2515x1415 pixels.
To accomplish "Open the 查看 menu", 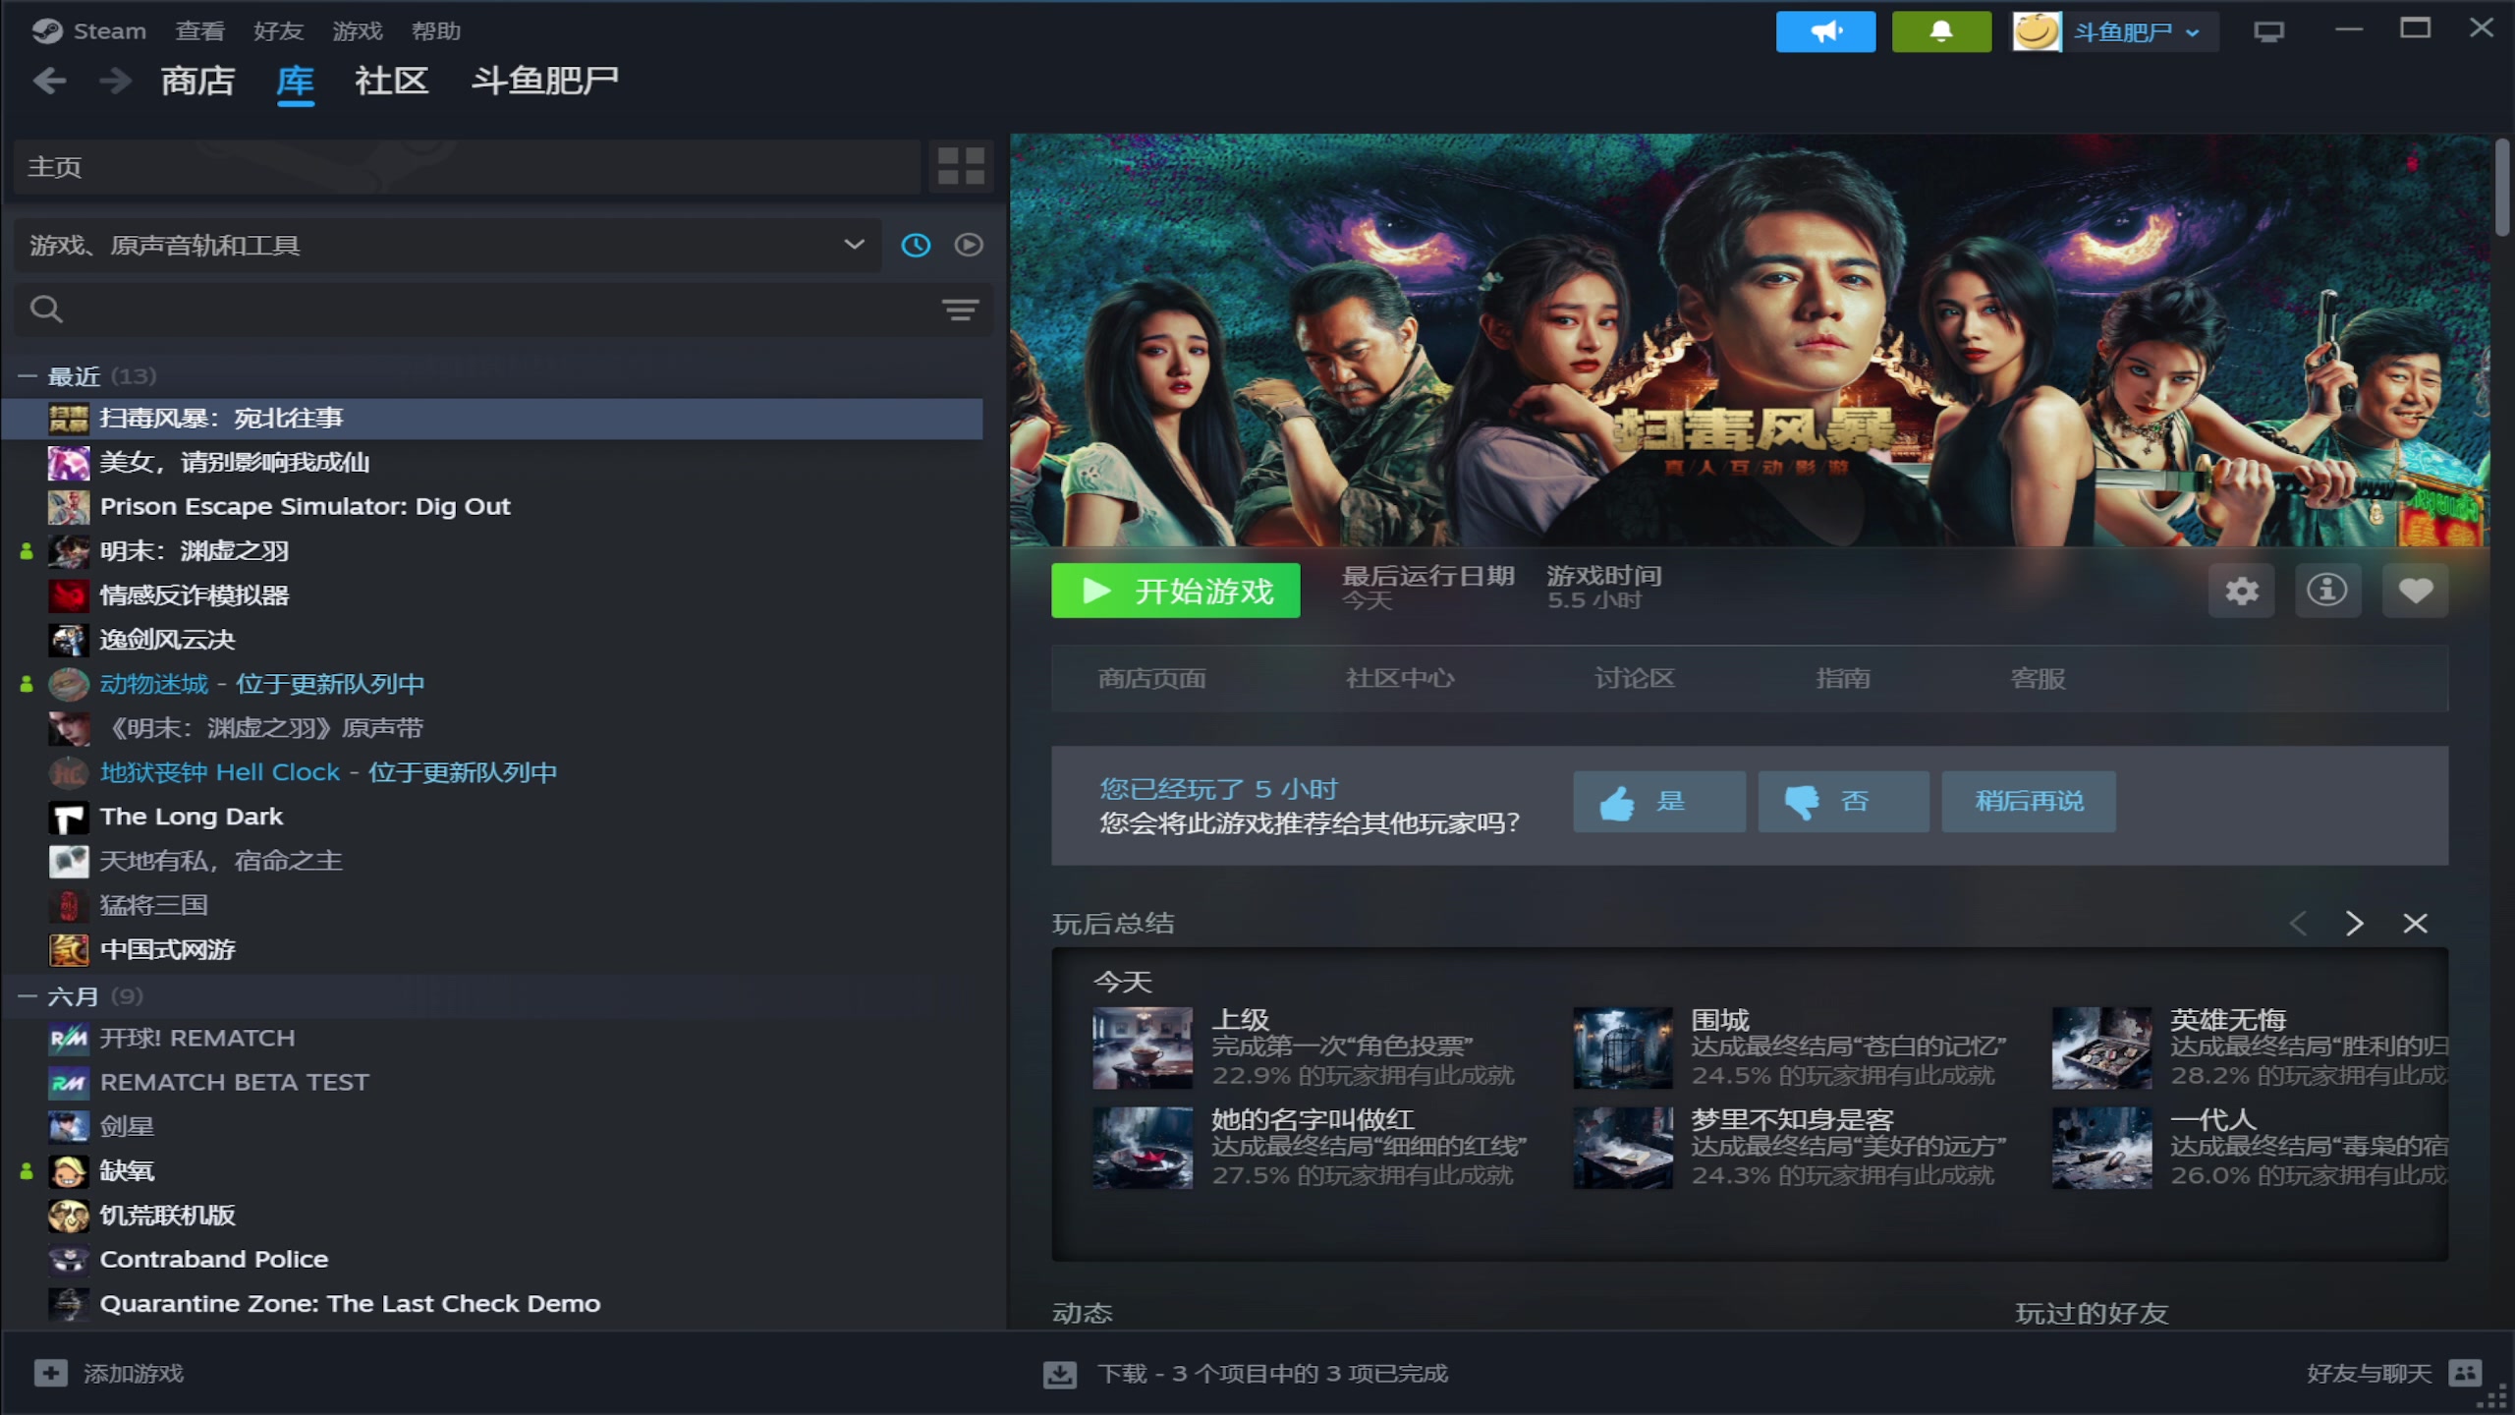I will (x=199, y=31).
